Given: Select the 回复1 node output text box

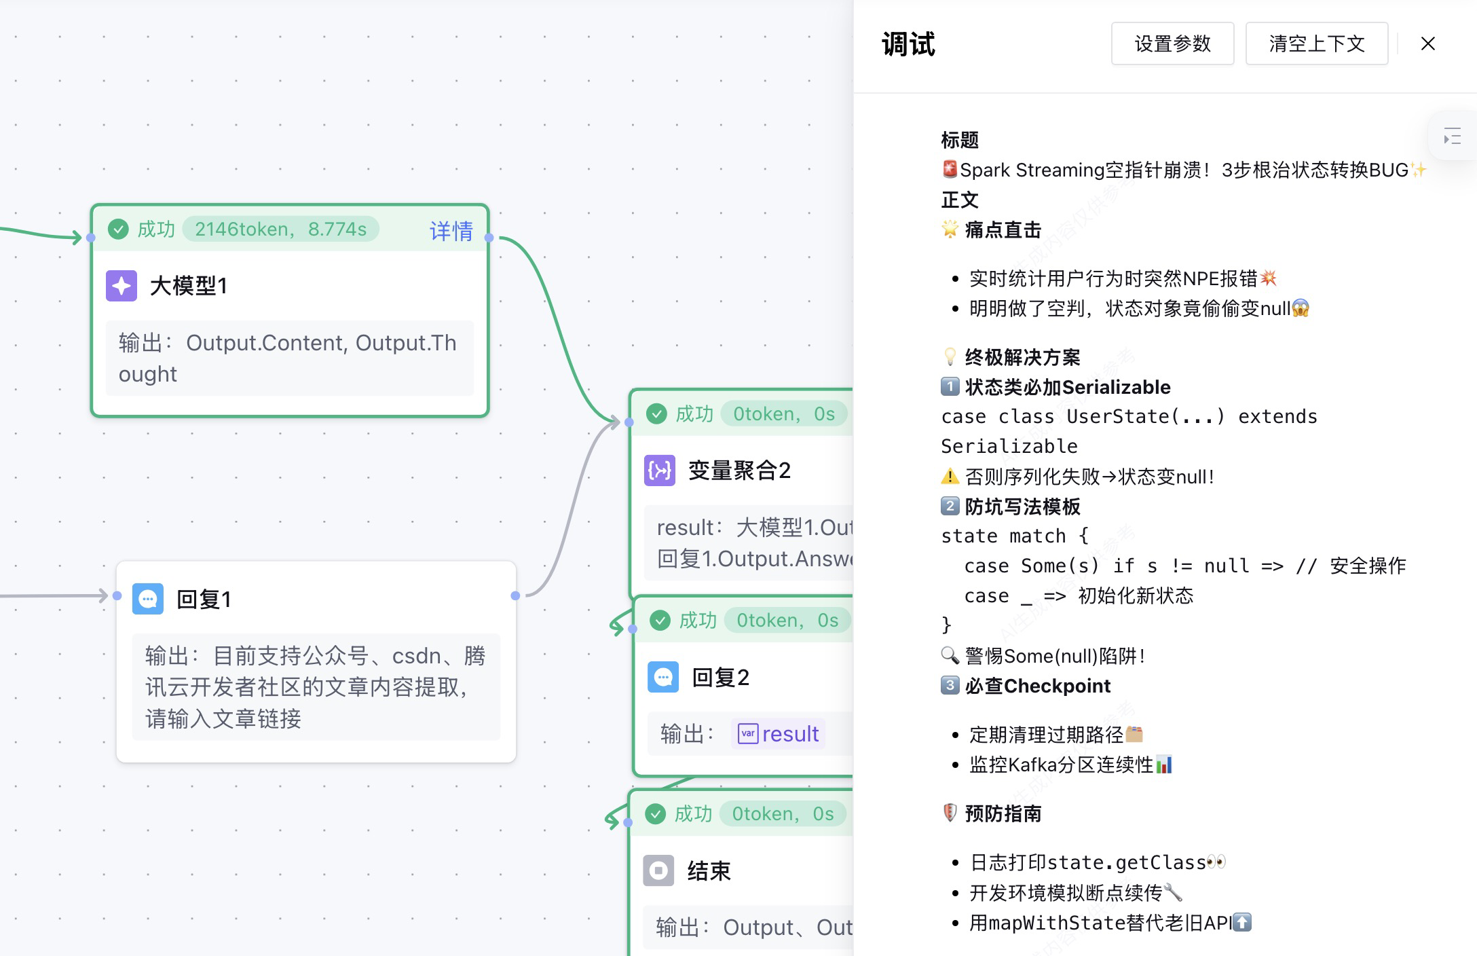Looking at the screenshot, I should pyautogui.click(x=316, y=687).
